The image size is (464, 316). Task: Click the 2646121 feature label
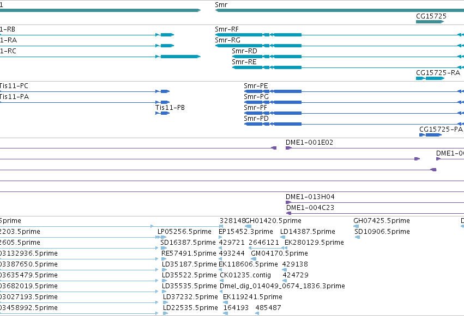264,243
